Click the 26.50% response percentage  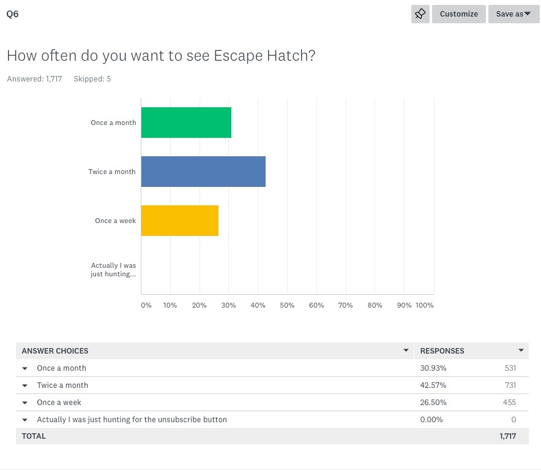point(433,403)
